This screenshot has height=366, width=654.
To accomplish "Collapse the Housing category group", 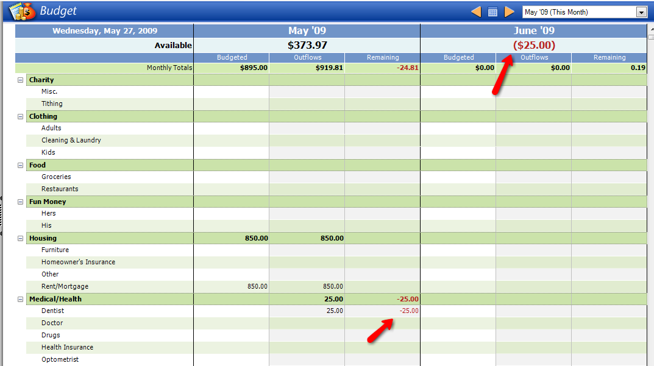I will click(20, 239).
